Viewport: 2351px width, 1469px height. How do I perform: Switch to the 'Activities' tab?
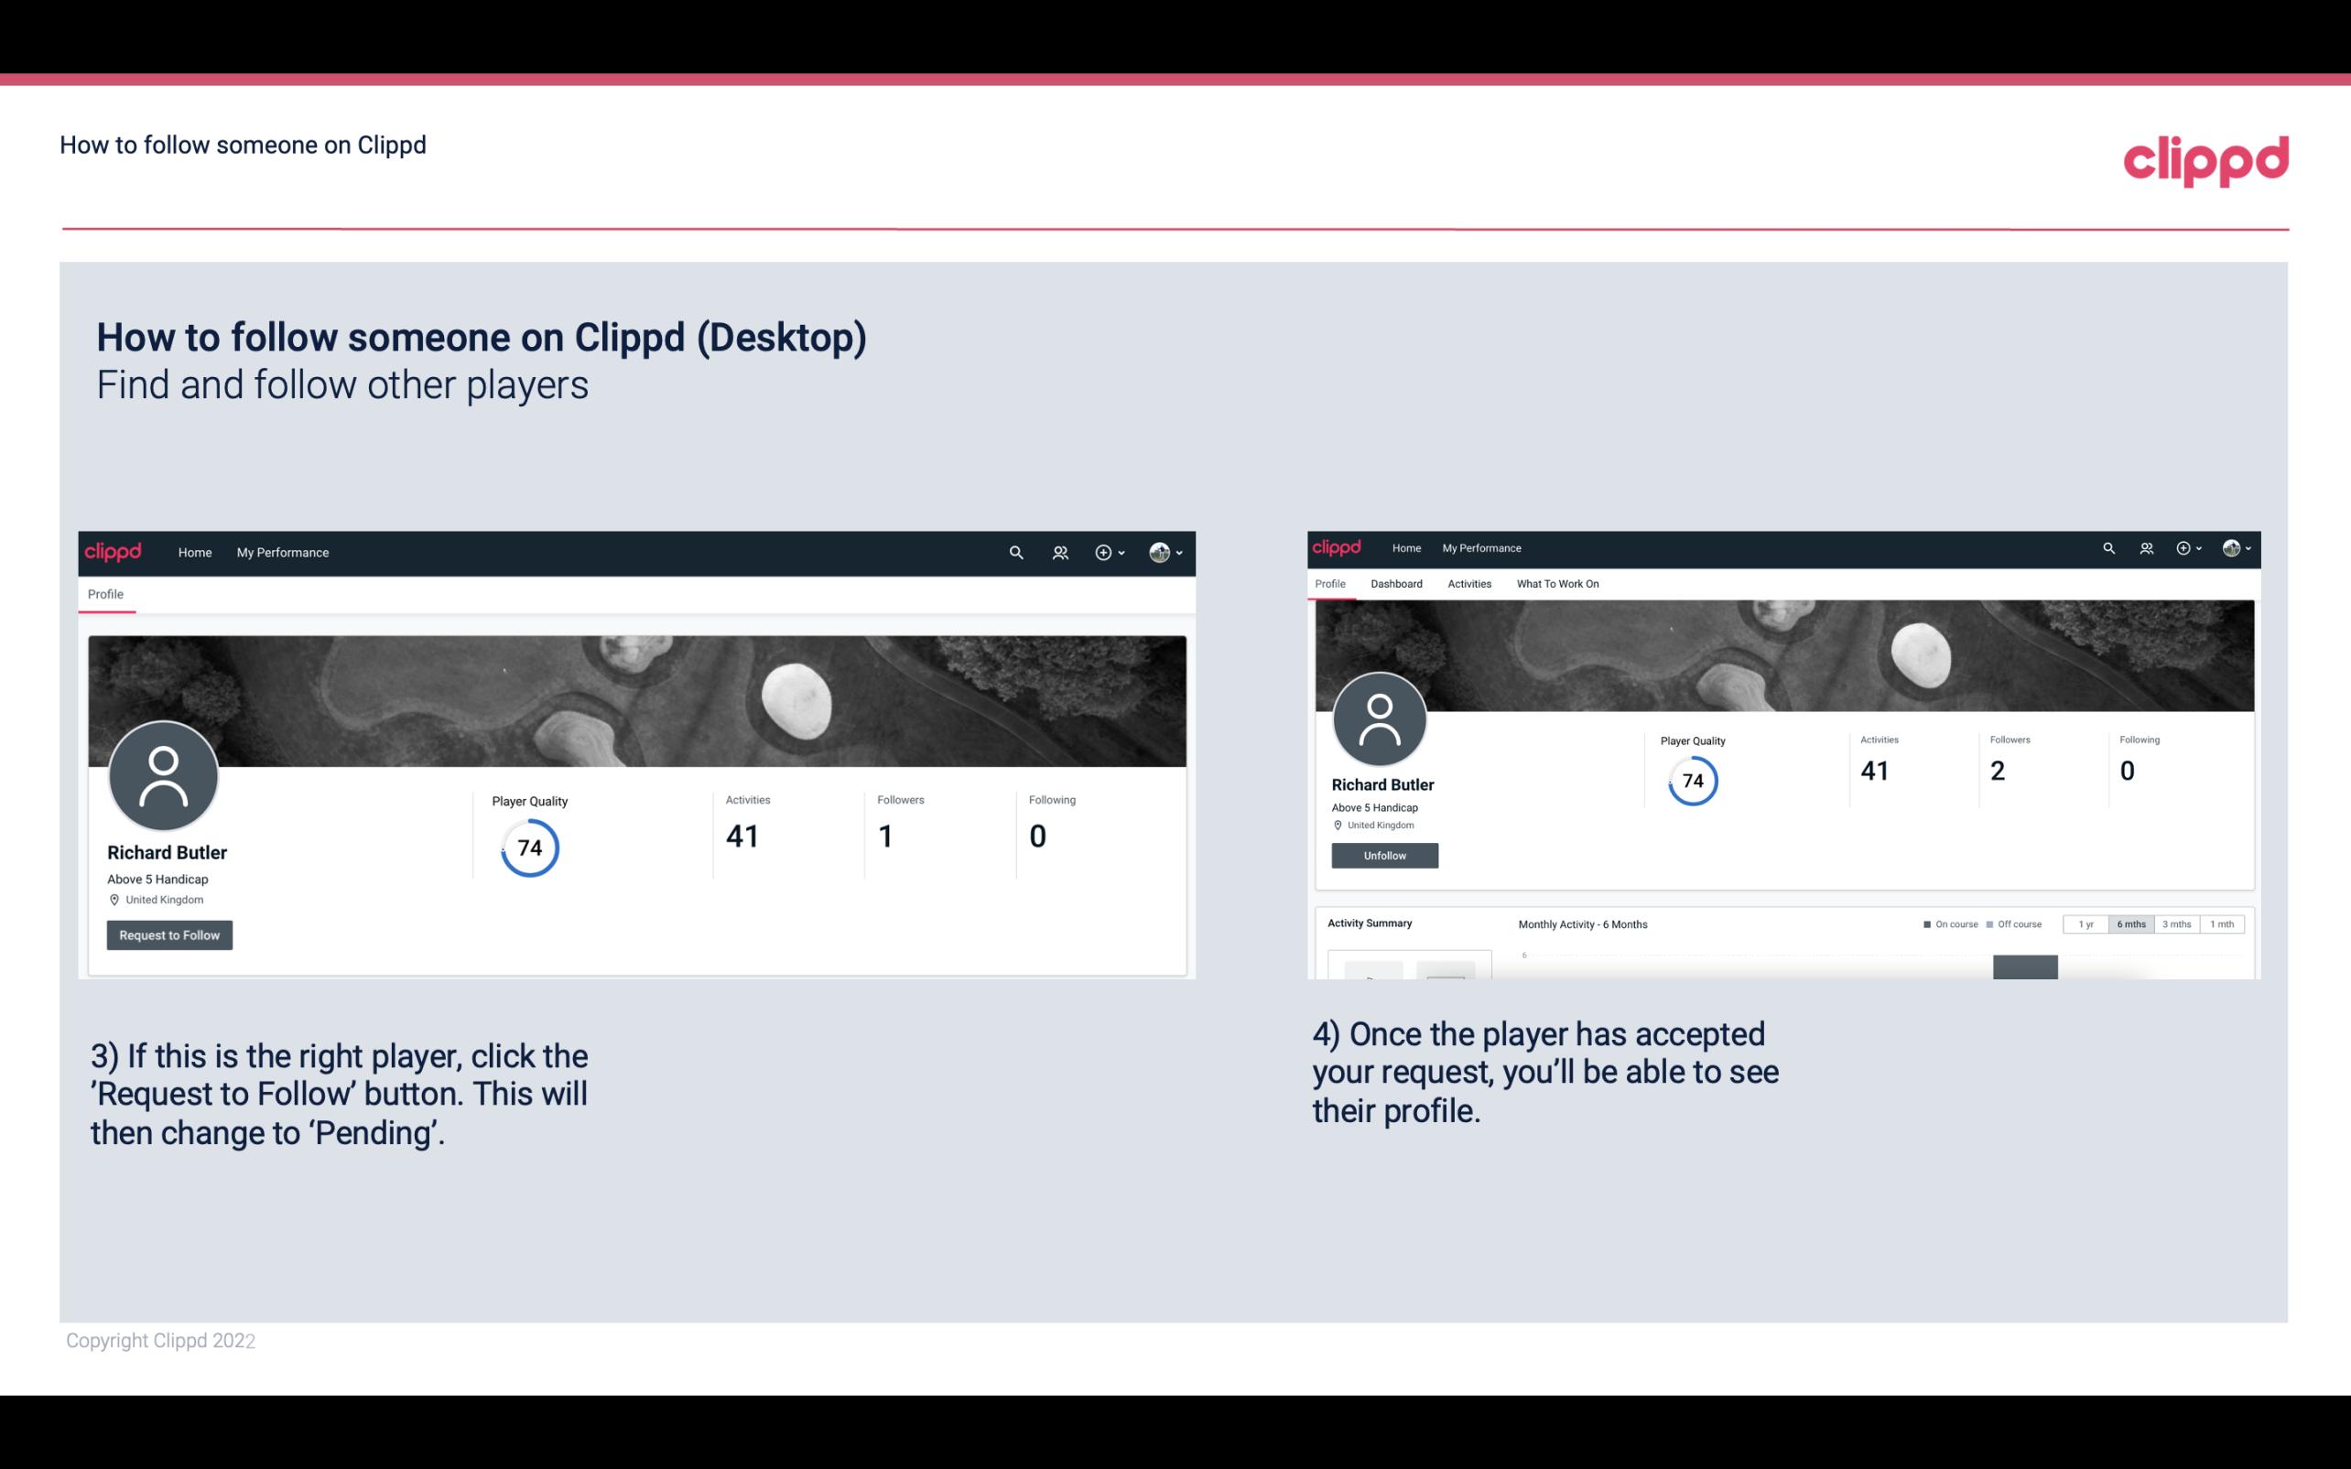[1468, 584]
